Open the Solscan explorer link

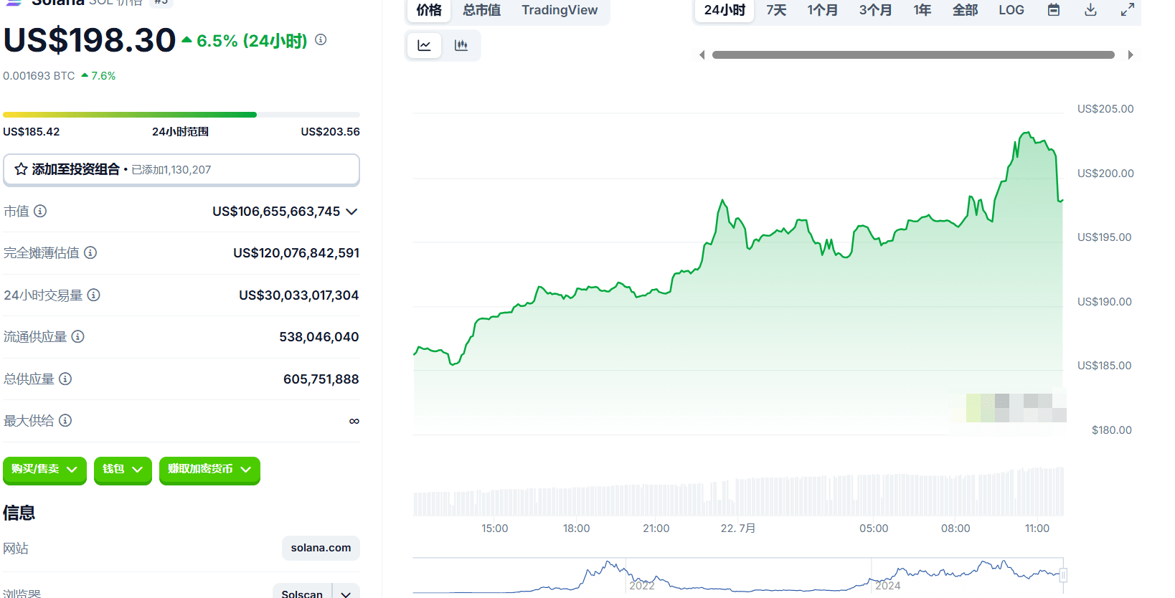coord(302,594)
